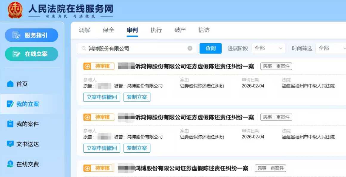Select the 待审核 status badge on first case
This screenshot has height=177, width=346.
click(98, 66)
